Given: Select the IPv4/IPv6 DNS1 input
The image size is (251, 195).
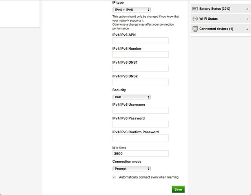Looking at the screenshot, I should coord(140,68).
